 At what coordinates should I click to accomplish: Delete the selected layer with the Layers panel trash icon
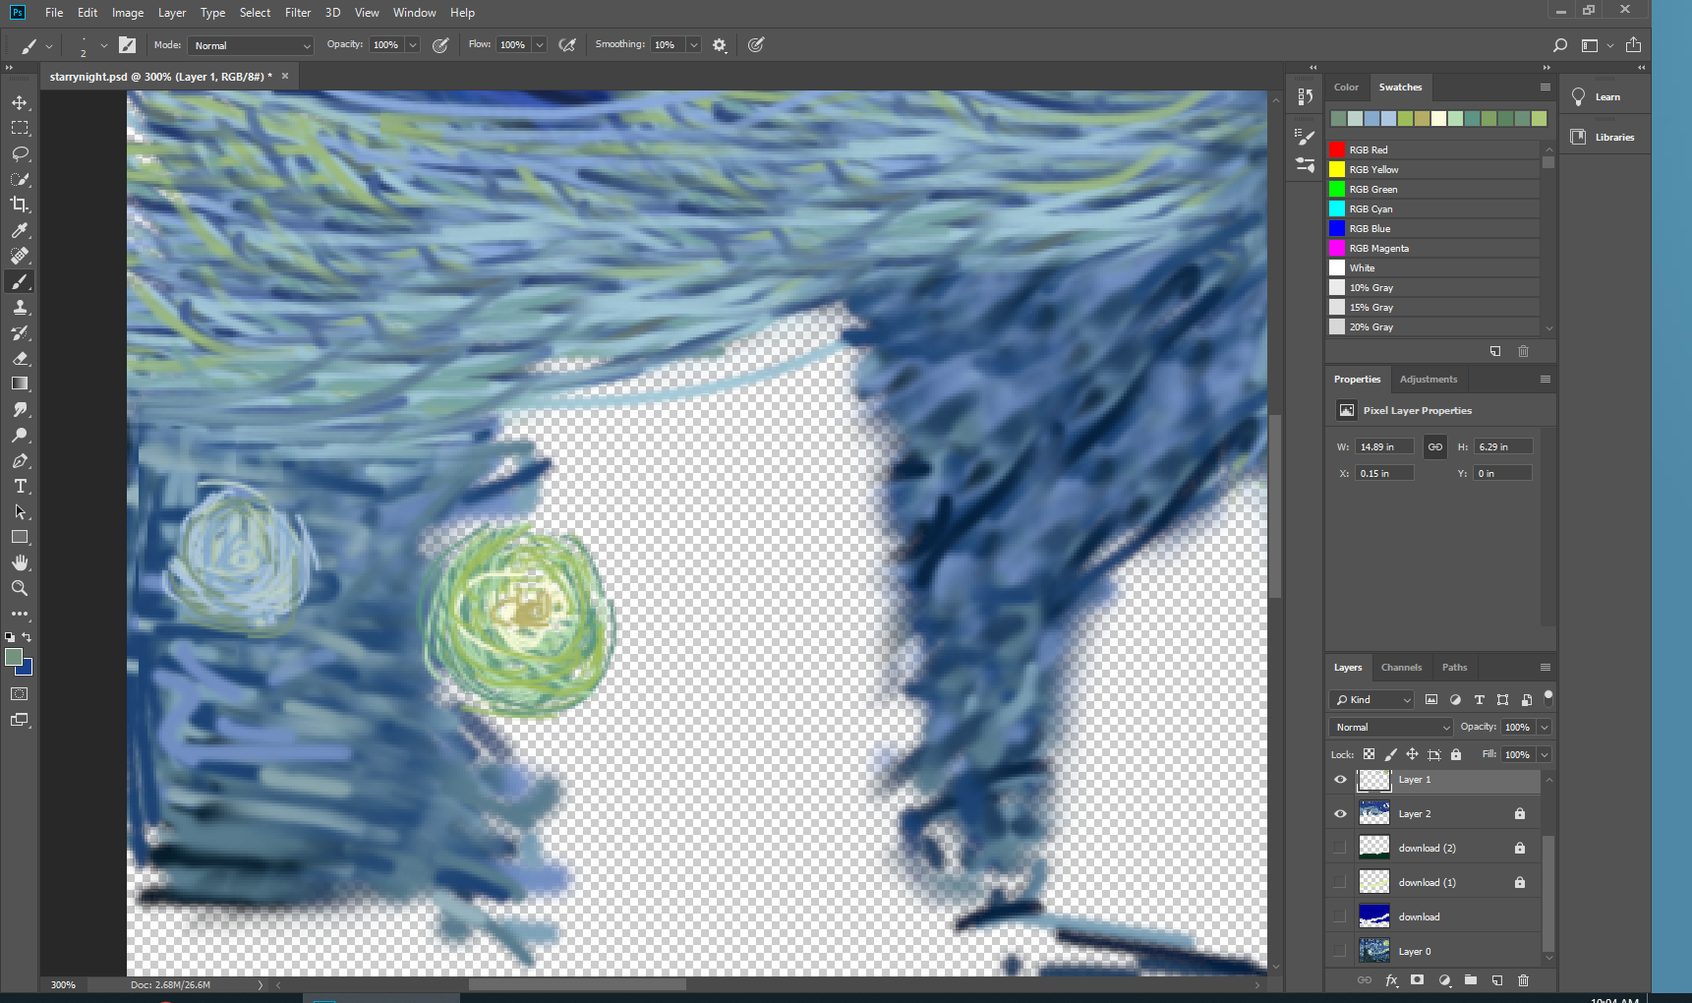pyautogui.click(x=1523, y=980)
